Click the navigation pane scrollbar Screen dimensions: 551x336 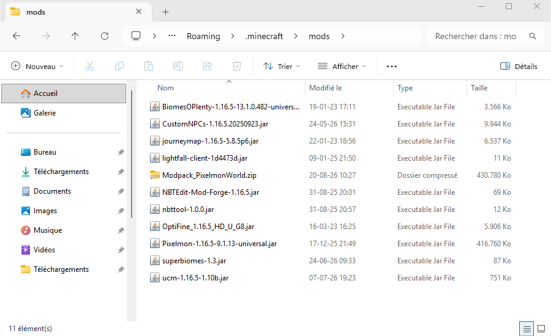(x=132, y=155)
